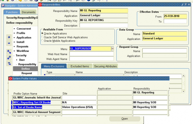Click the Effective Dates From field
This screenshot has width=193, height=124.
click(x=175, y=16)
